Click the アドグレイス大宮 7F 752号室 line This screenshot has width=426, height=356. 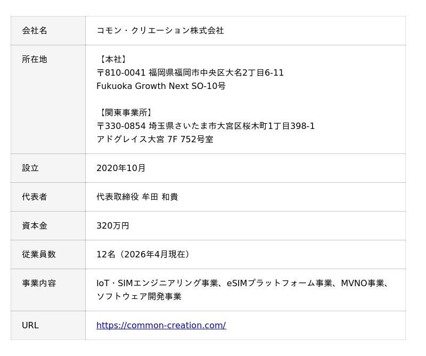pyautogui.click(x=155, y=139)
